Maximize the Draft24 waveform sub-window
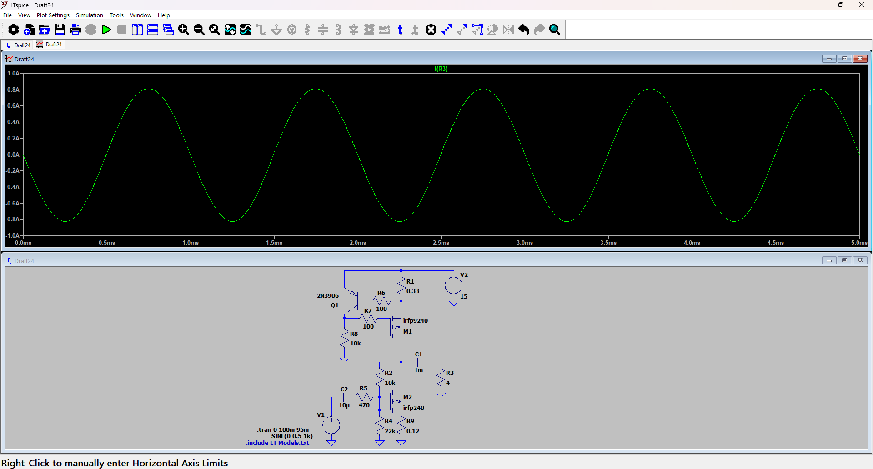This screenshot has width=873, height=469. click(845, 59)
